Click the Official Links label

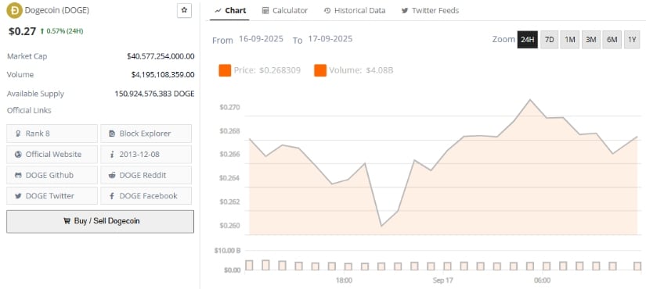(x=29, y=111)
